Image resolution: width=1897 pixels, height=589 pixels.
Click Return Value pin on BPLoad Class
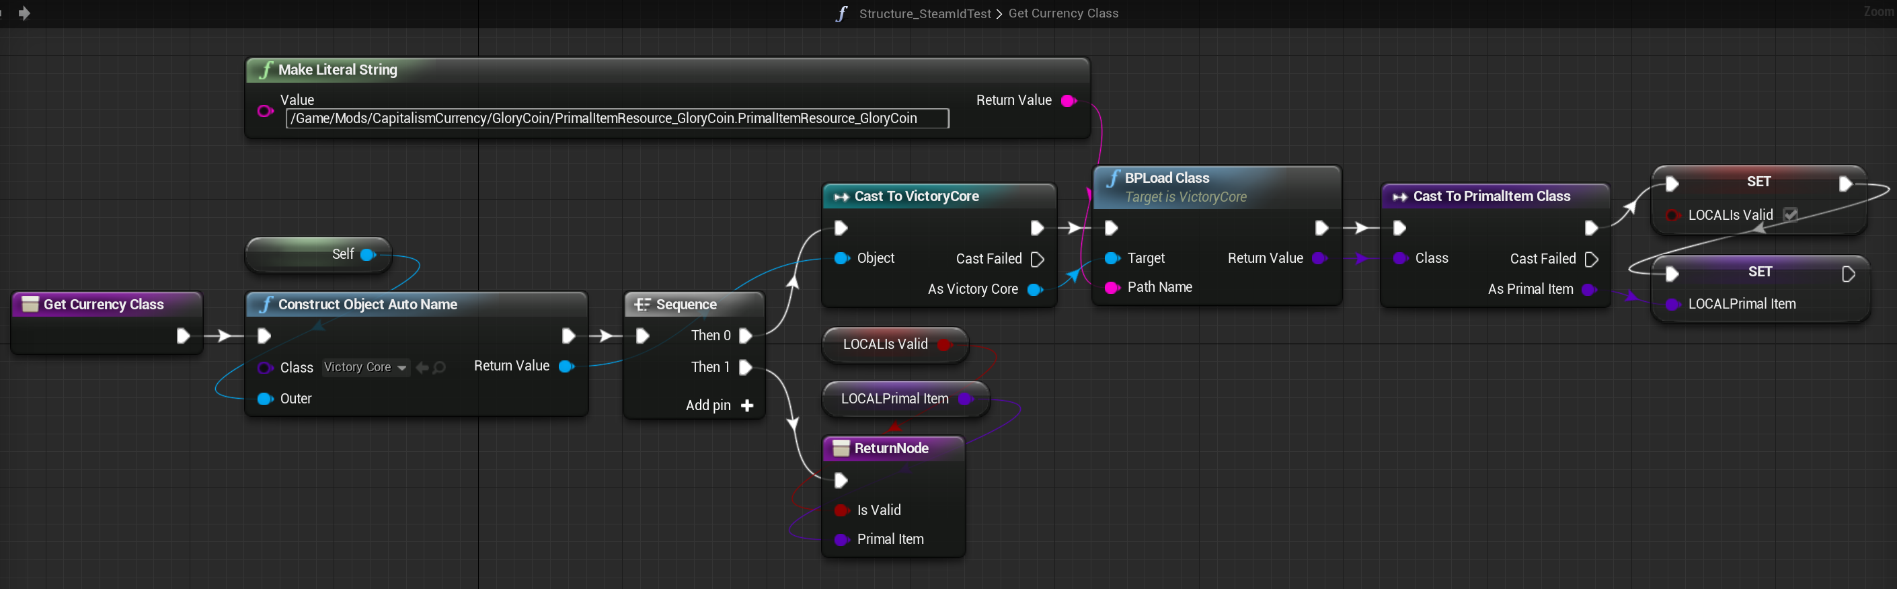pos(1319,258)
